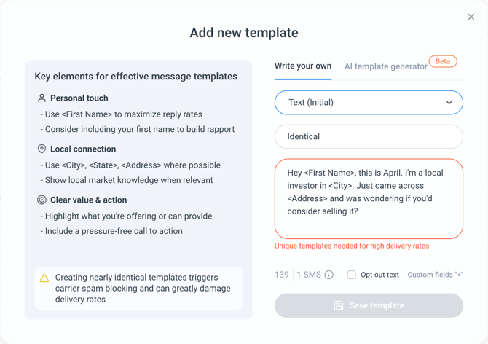Viewport: 488px width, 344px height.
Task: Switch to the Write your own tab
Action: point(303,66)
